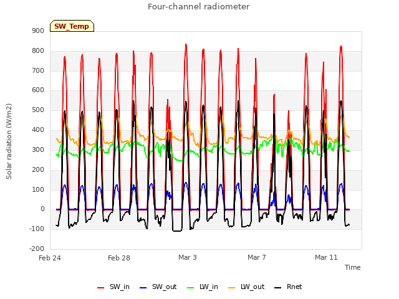Click the black Rnet legend color marker
Image resolution: width=399 pixels, height=299 pixels.
click(278, 288)
